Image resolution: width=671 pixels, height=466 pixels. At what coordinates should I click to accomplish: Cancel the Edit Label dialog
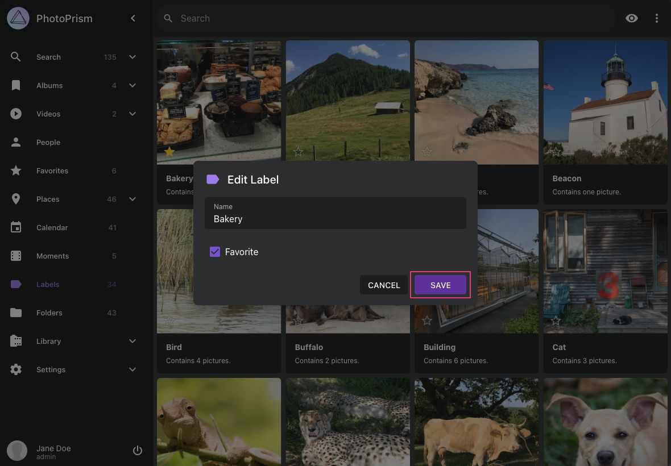(384, 285)
